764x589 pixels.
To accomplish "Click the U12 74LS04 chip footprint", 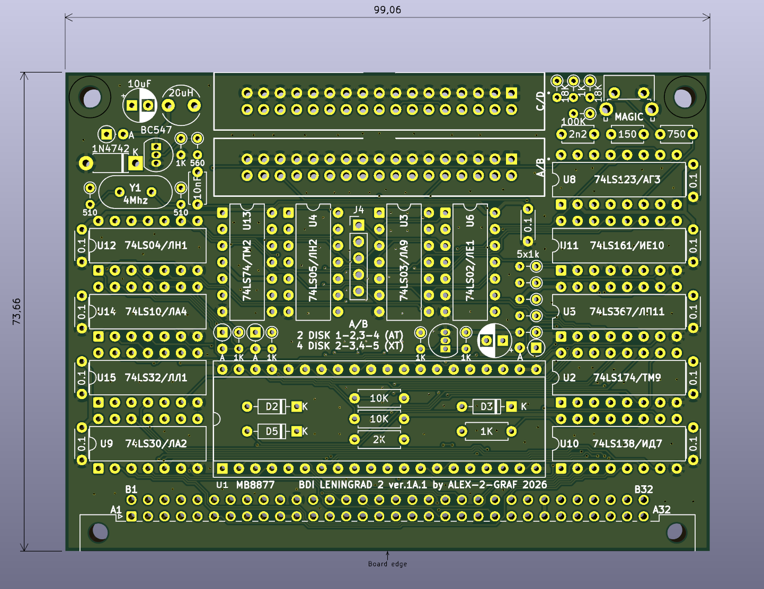I will pyautogui.click(x=147, y=246).
